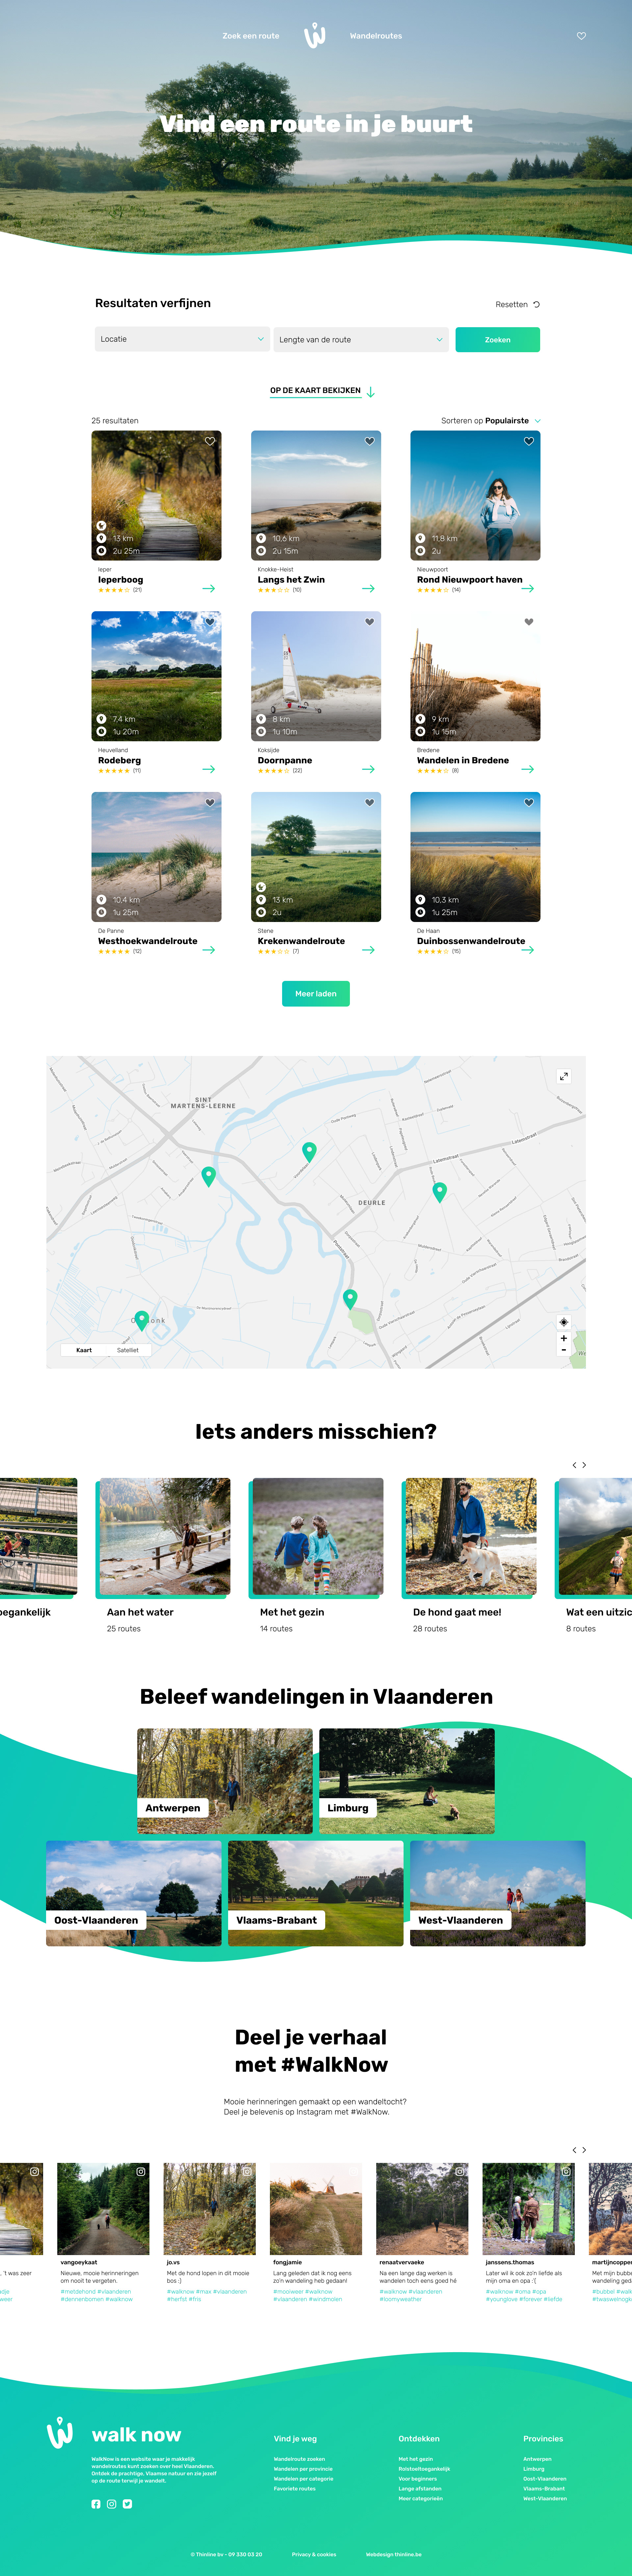Open the Locatie dropdown
Image resolution: width=632 pixels, height=2576 pixels.
click(182, 339)
